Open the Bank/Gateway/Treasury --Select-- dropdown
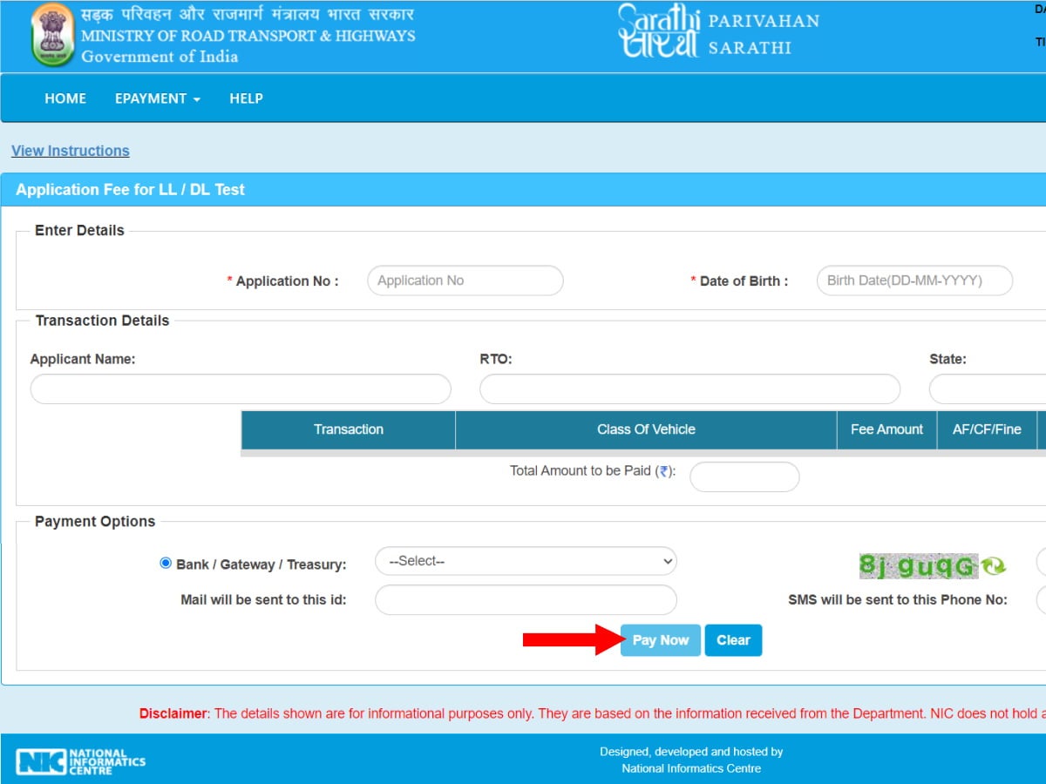The height and width of the screenshot is (784, 1046). [x=525, y=561]
